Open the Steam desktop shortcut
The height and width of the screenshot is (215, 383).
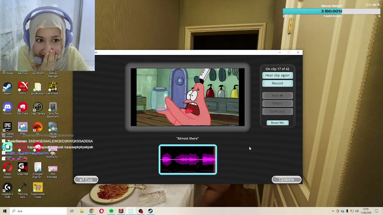pyautogui.click(x=7, y=89)
